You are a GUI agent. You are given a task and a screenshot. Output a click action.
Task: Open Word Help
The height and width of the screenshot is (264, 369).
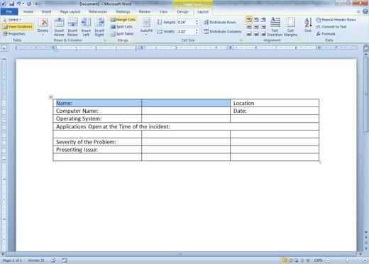(365, 11)
